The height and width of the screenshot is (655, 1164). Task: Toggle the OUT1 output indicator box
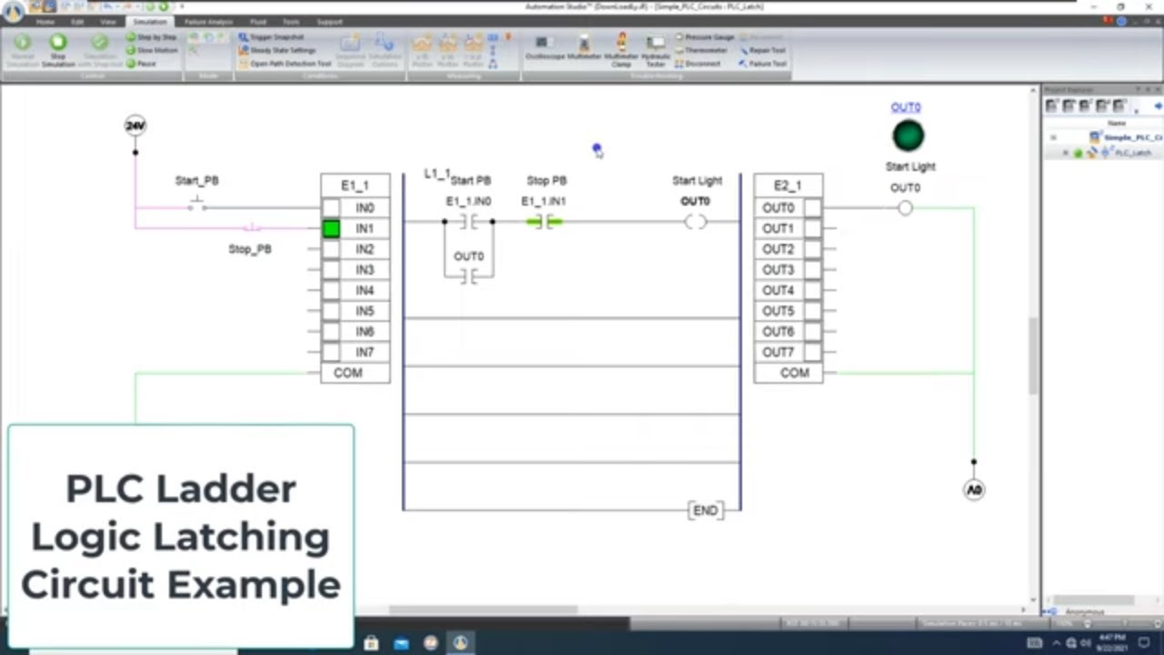812,229
